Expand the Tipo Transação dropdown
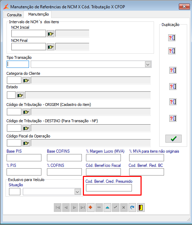Screen dimensions: 192x225 (x=148, y=64)
